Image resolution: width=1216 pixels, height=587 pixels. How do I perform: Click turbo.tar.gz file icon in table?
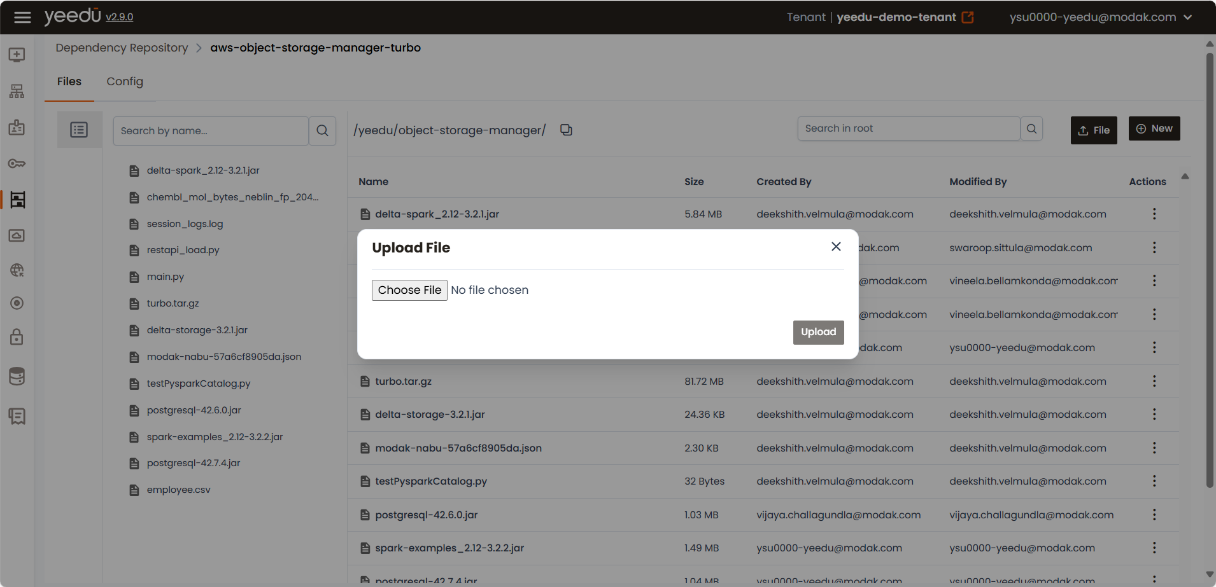coord(365,382)
